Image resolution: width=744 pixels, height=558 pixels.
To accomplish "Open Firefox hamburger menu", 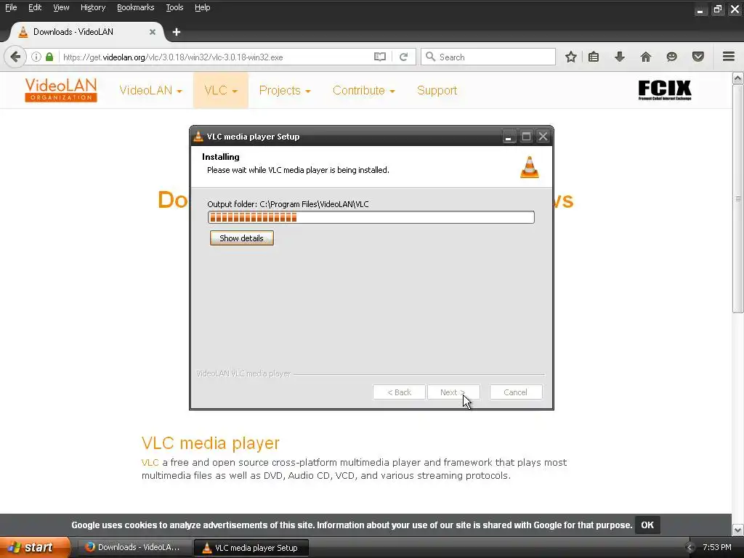I will point(729,57).
